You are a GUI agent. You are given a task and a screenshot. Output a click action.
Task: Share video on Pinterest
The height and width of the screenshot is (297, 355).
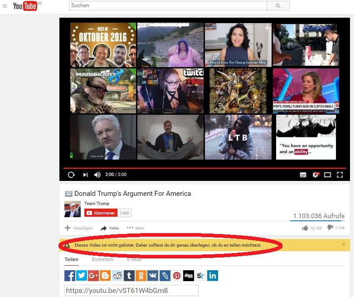click(176, 275)
